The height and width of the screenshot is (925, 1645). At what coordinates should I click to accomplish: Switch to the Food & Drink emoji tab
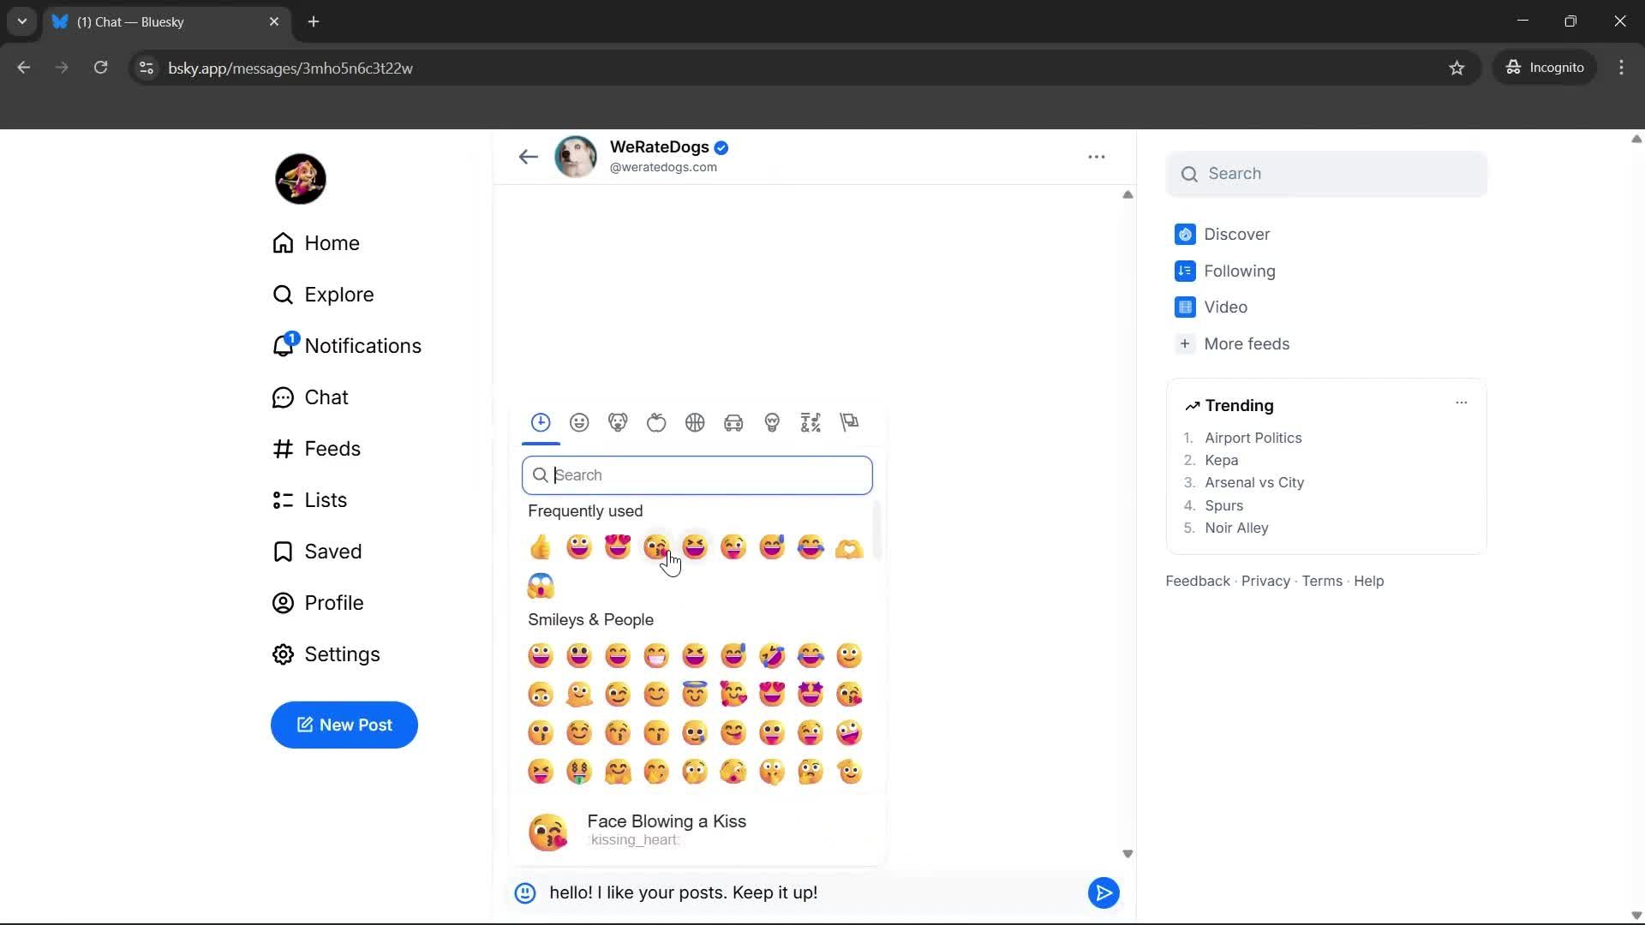pos(656,422)
